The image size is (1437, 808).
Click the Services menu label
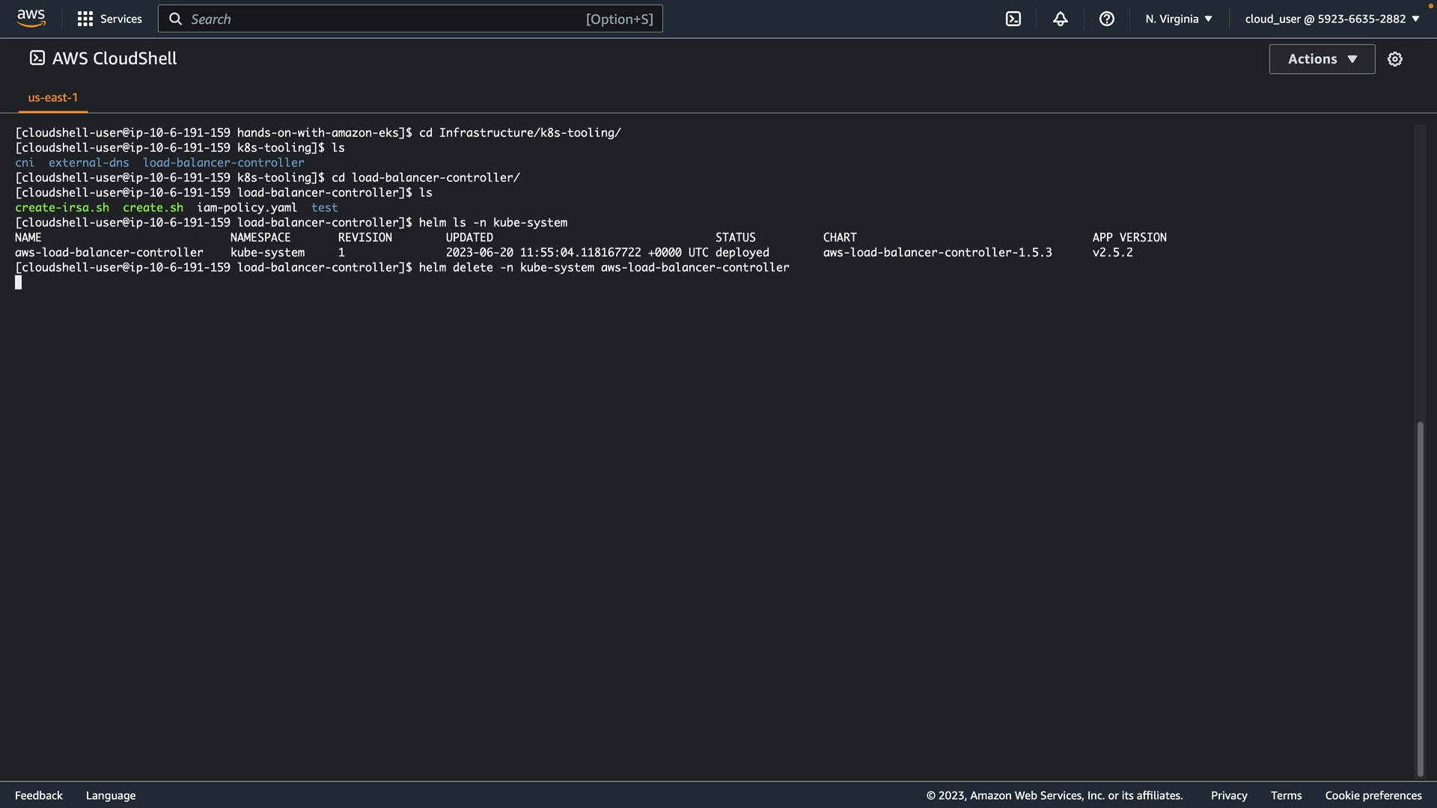click(120, 19)
